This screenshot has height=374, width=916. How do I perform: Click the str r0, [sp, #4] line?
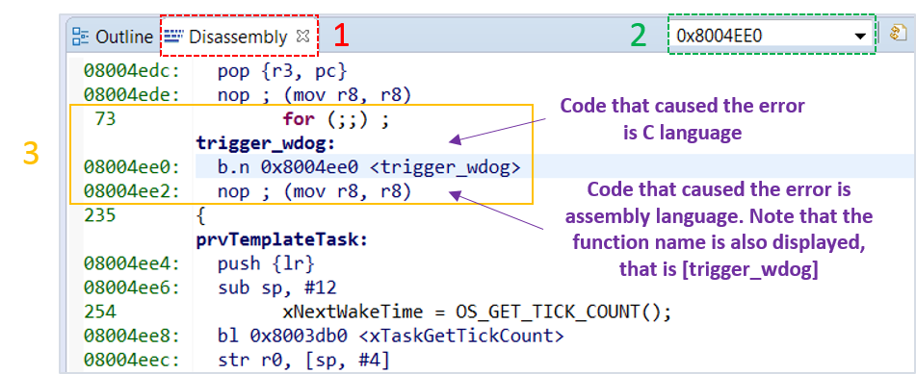point(303,360)
